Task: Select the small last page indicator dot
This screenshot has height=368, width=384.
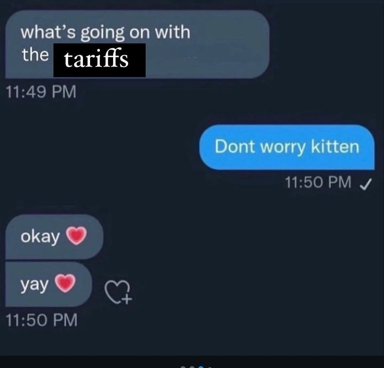Action: click(210, 367)
